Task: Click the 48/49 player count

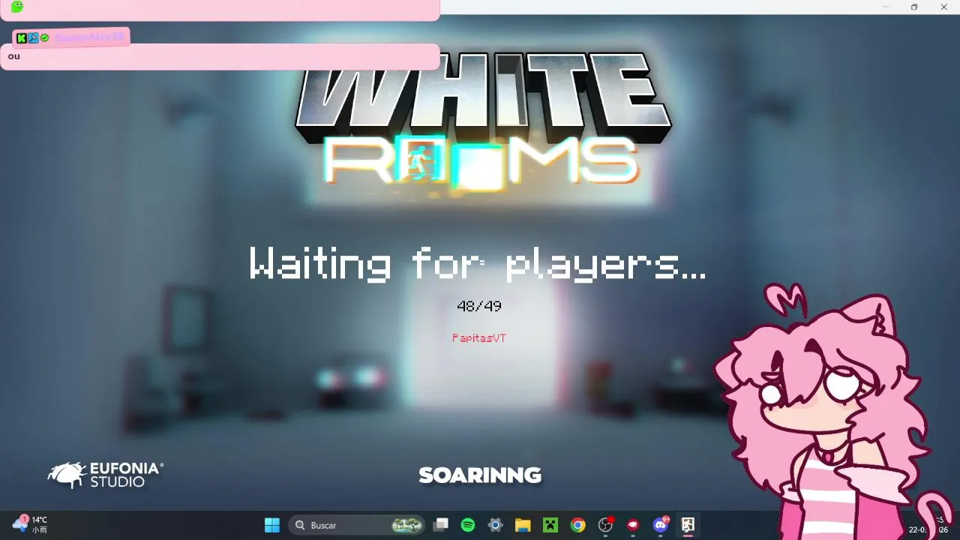Action: click(479, 306)
